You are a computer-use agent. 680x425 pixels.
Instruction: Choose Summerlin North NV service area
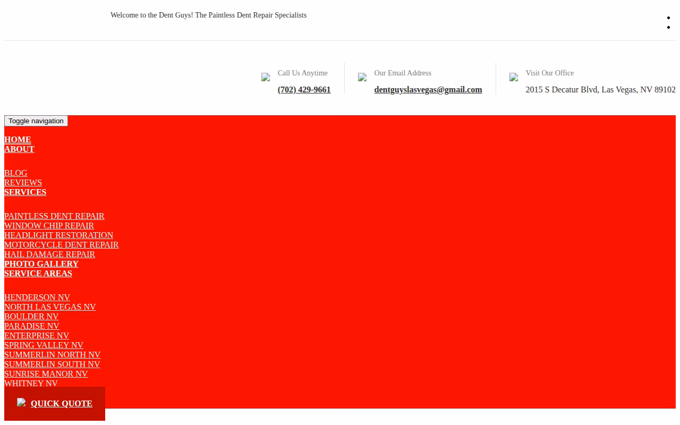tap(52, 355)
